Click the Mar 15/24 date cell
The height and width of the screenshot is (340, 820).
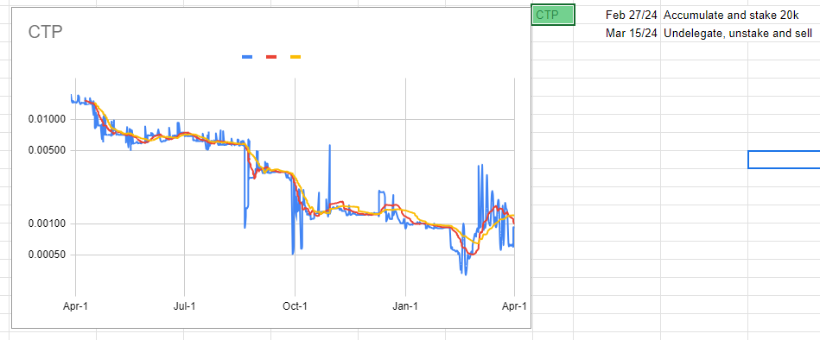[617, 34]
